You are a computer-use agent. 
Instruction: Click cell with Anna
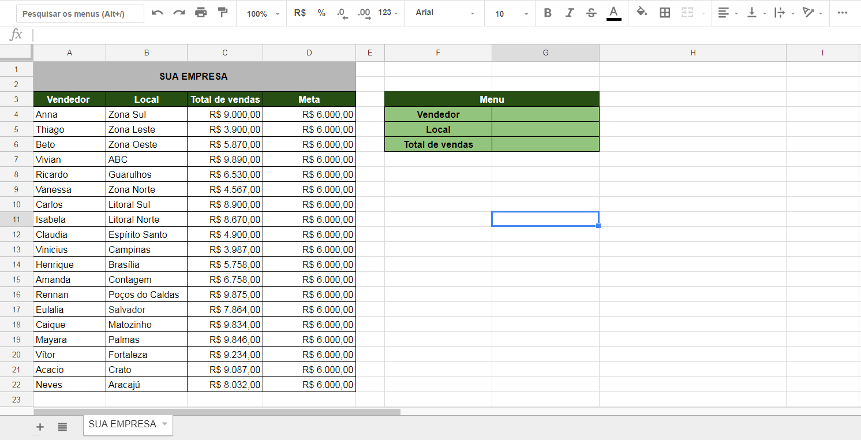coord(69,114)
